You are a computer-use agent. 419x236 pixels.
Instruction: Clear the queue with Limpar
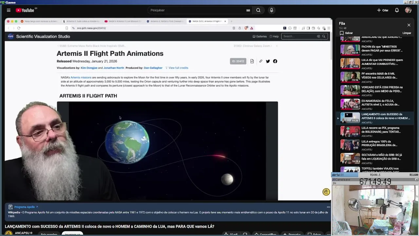pos(407,33)
